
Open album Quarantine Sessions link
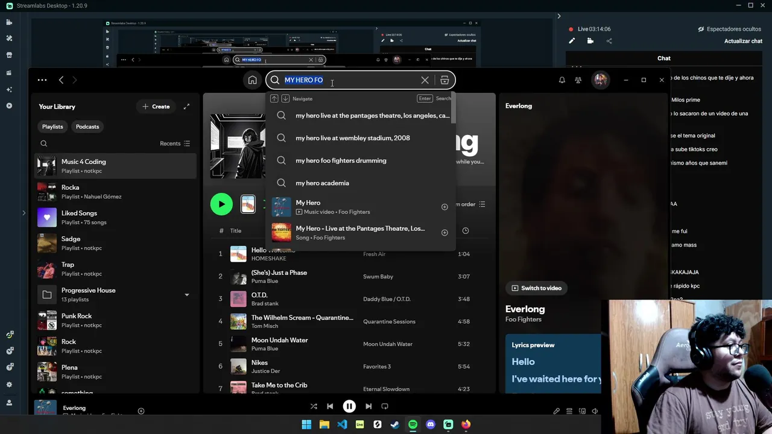[x=389, y=322]
